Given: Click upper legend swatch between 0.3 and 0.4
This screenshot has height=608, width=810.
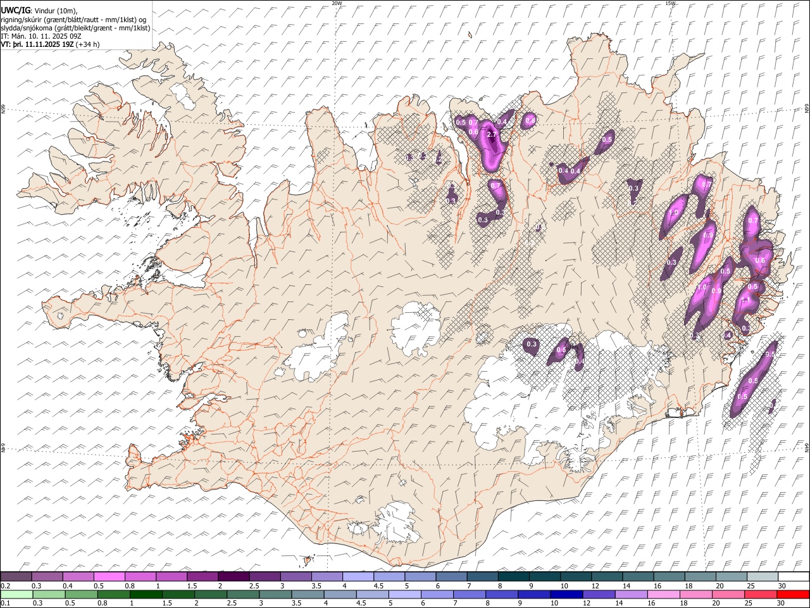Looking at the screenshot, I should [47, 576].
